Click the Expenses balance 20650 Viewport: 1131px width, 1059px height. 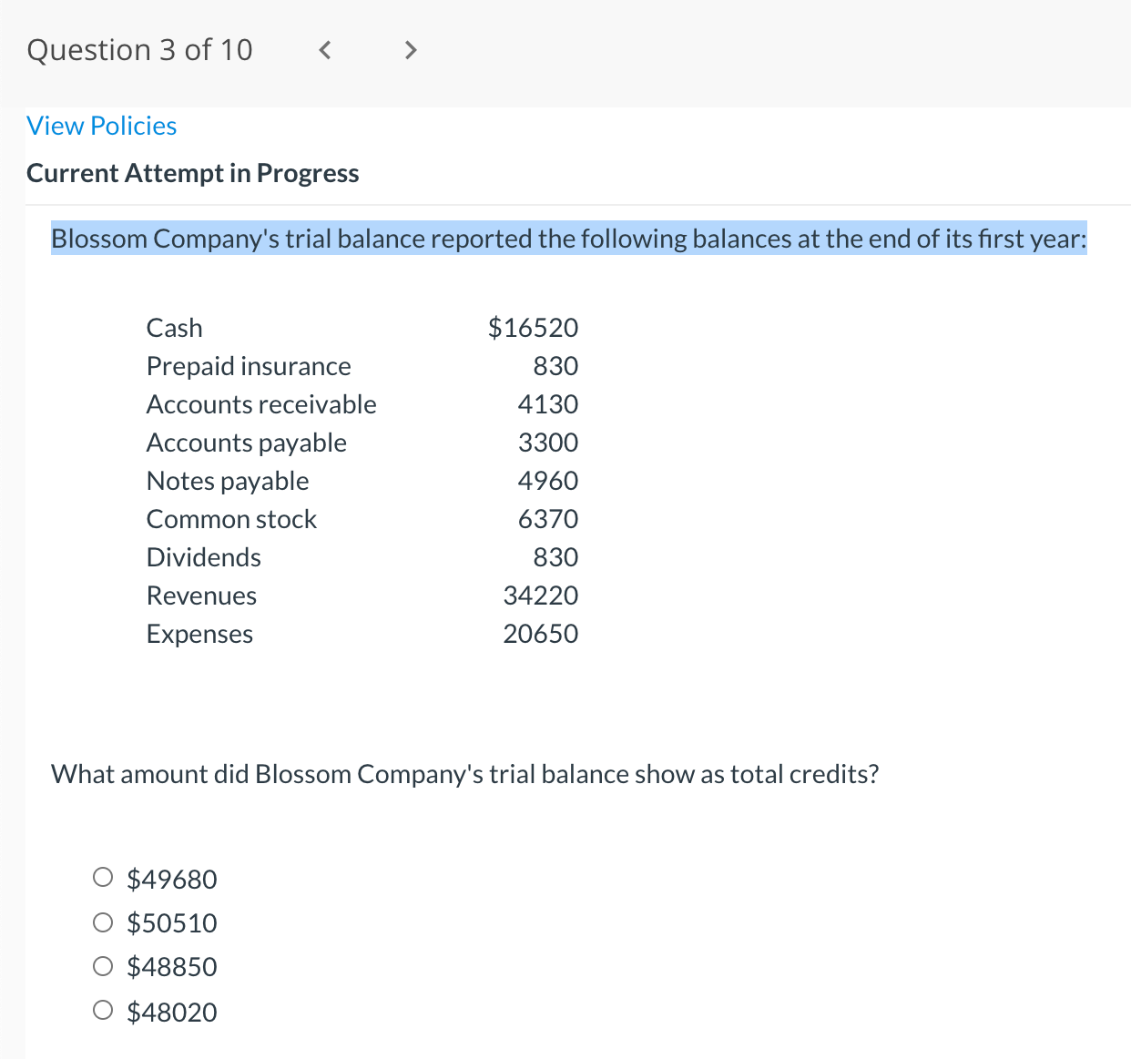[541, 634]
